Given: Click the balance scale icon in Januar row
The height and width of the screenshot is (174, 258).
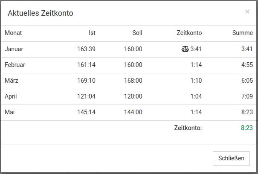Looking at the screenshot, I should pyautogui.click(x=185, y=49).
